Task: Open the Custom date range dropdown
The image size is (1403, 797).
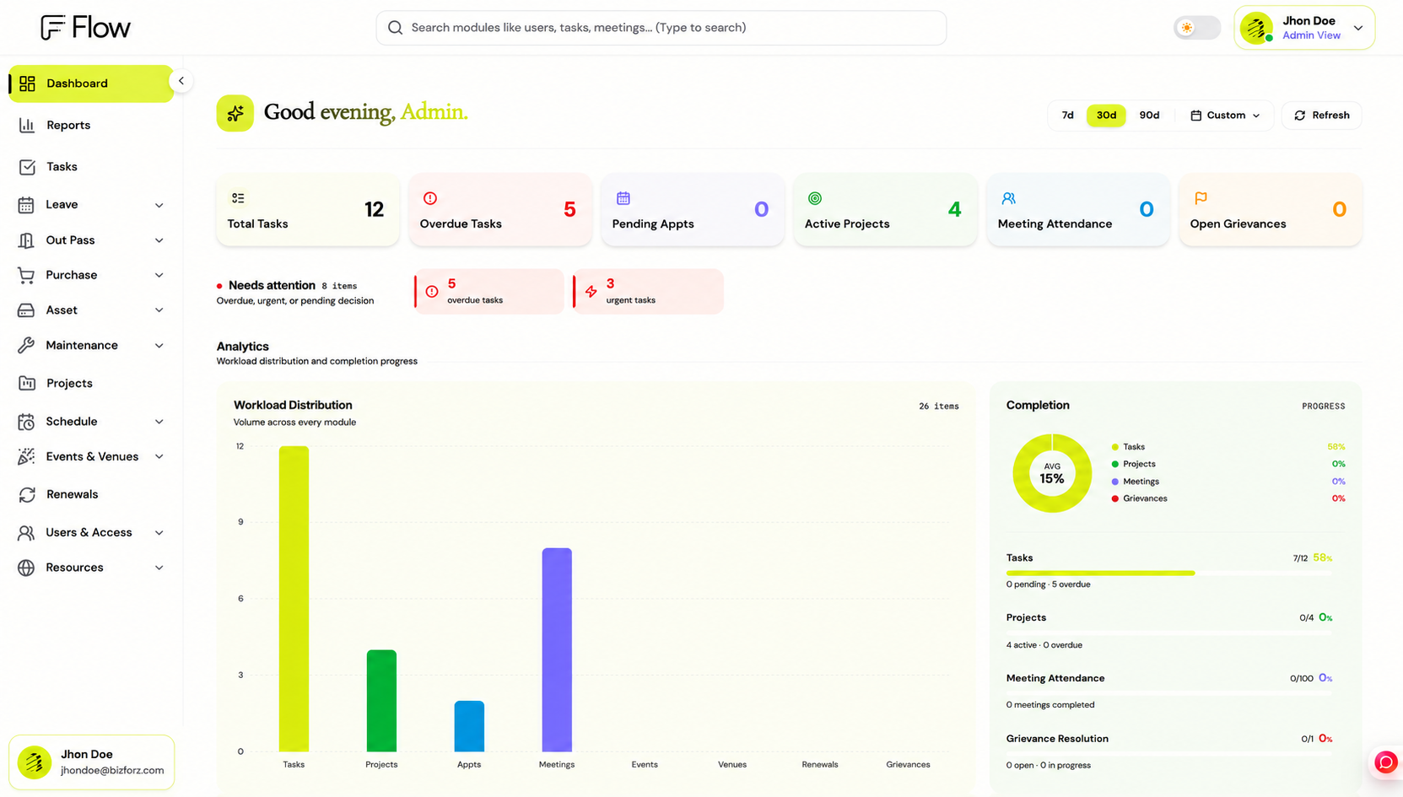Action: coord(1225,116)
